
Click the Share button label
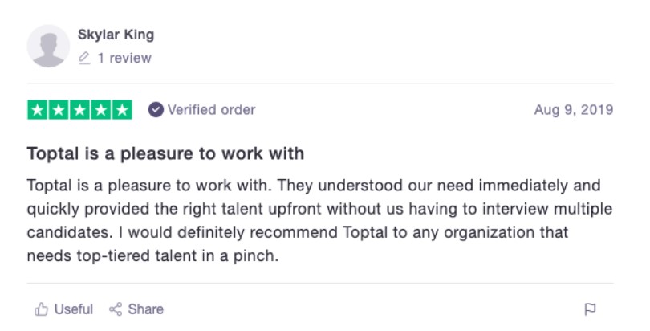146,309
